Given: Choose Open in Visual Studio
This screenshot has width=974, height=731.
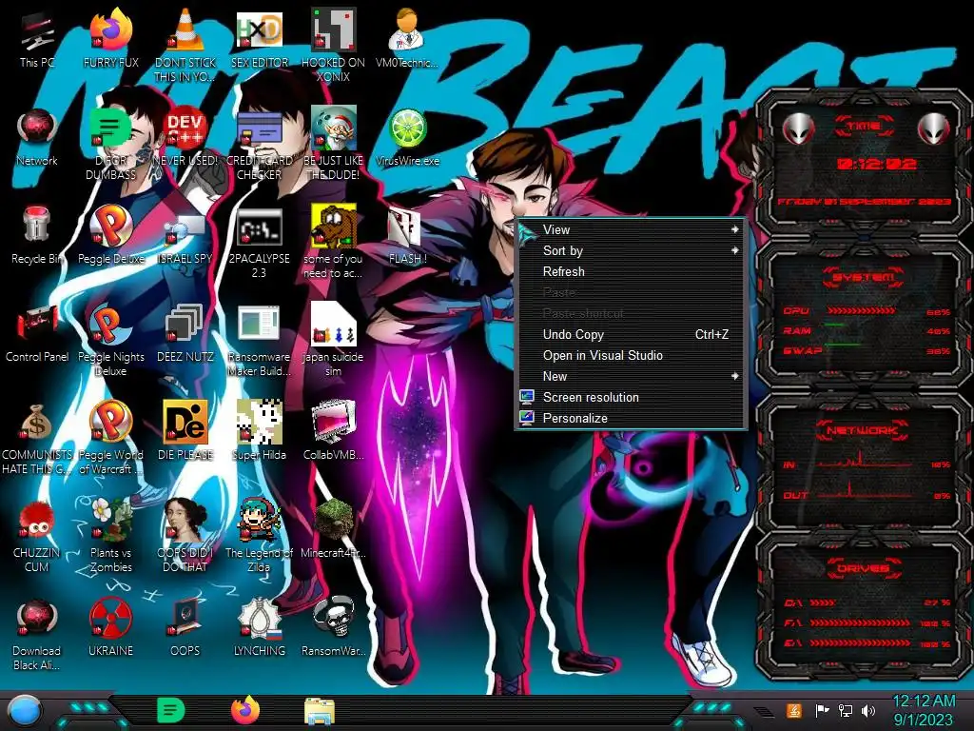Looking at the screenshot, I should pyautogui.click(x=631, y=356).
